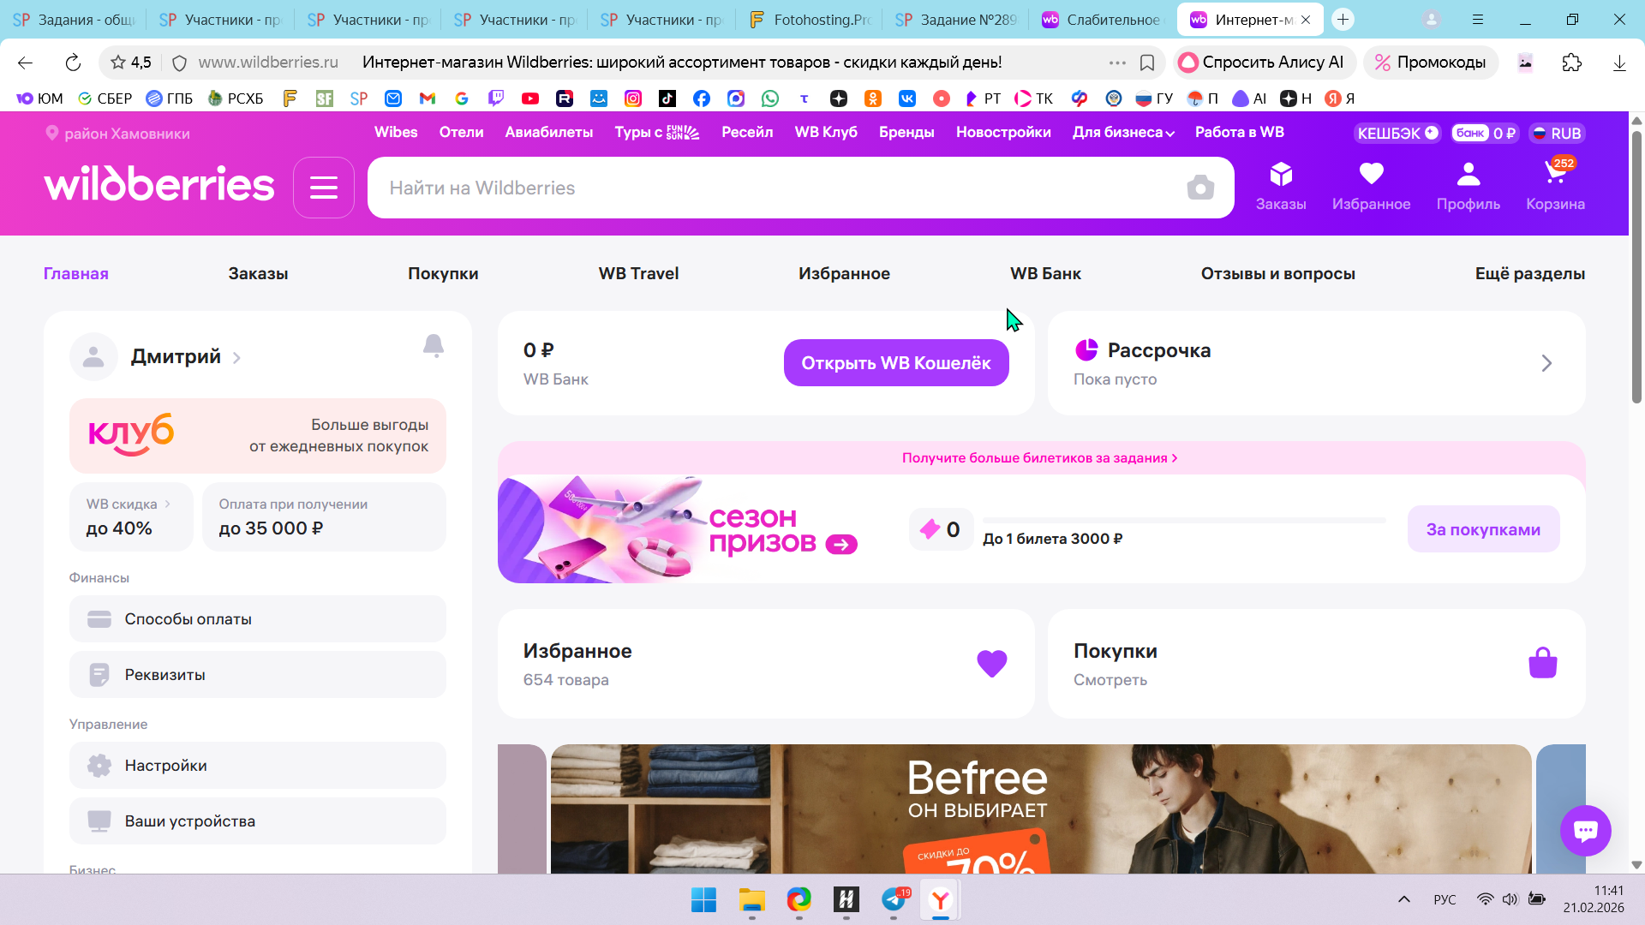
Task: Click the За покупками button
Action: (x=1483, y=529)
